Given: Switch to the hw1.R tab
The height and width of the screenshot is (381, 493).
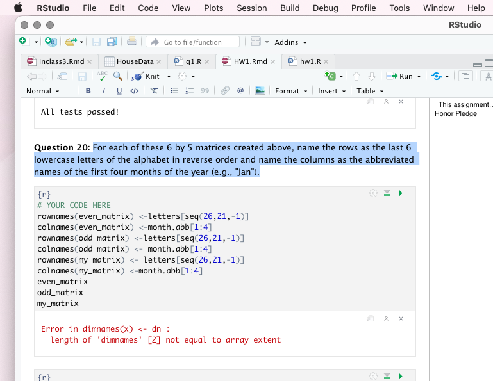Looking at the screenshot, I should point(309,61).
